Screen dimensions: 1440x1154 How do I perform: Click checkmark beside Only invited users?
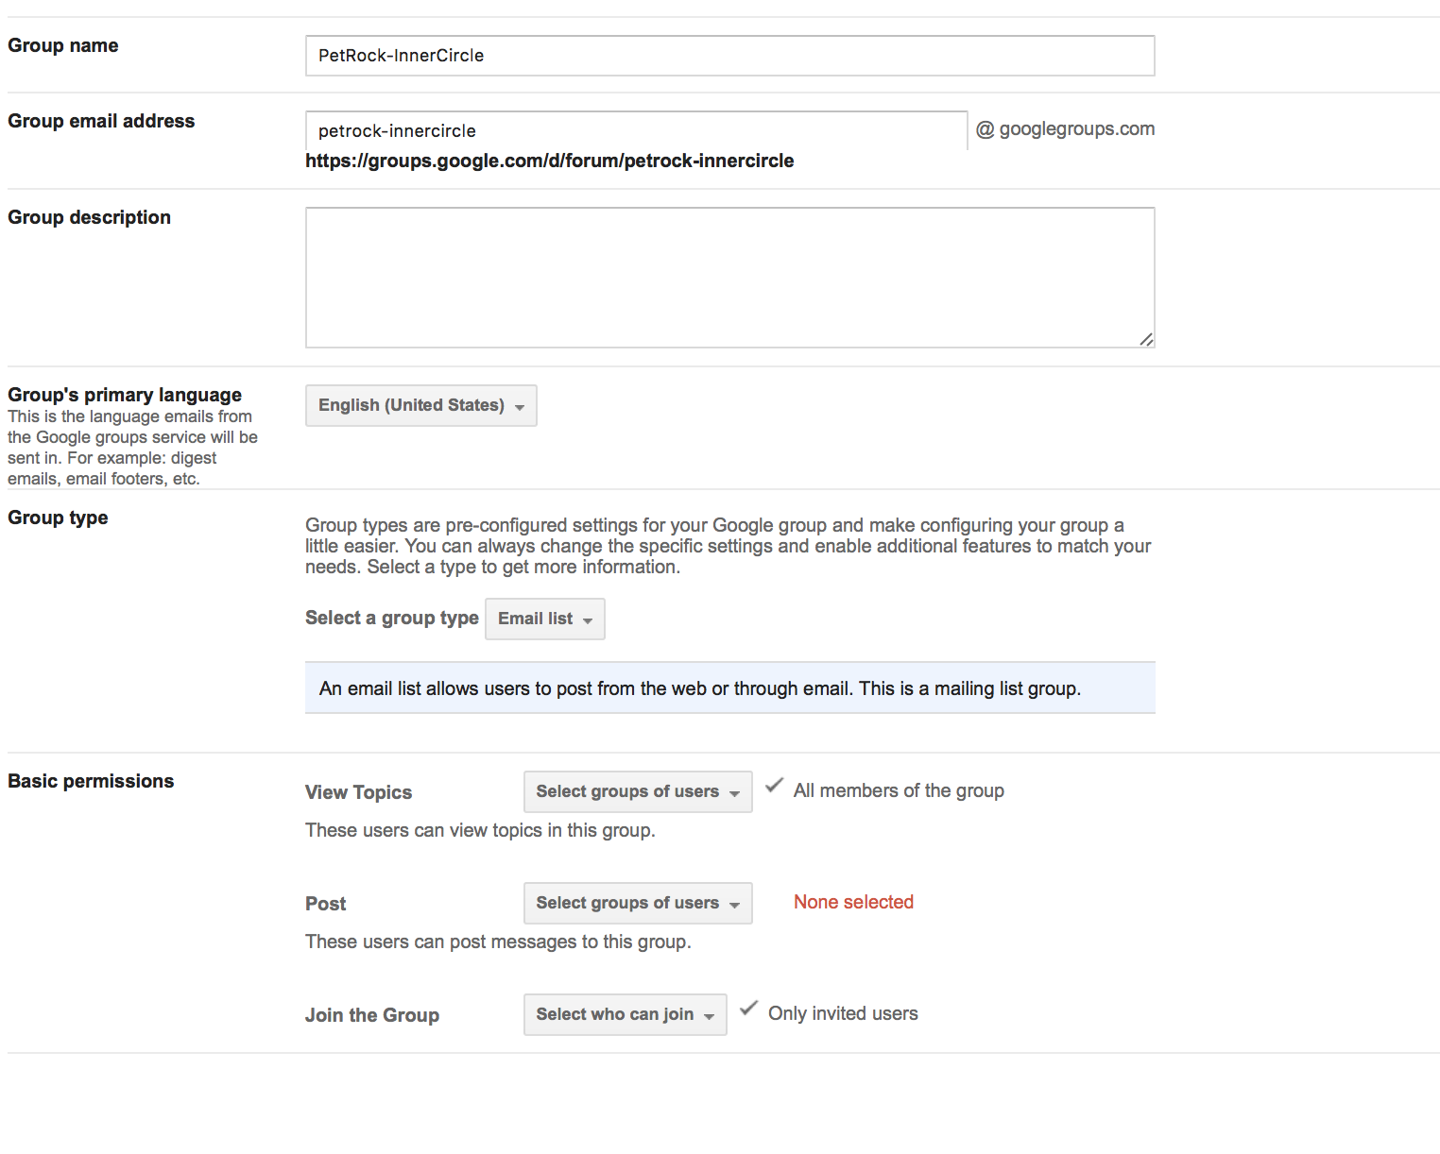[x=748, y=1009]
